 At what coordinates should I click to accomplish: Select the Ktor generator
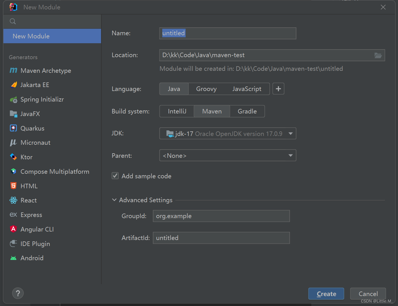tap(52, 157)
